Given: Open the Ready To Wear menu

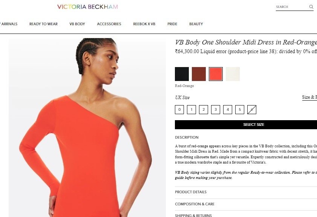Looking at the screenshot, I should pos(43,24).
